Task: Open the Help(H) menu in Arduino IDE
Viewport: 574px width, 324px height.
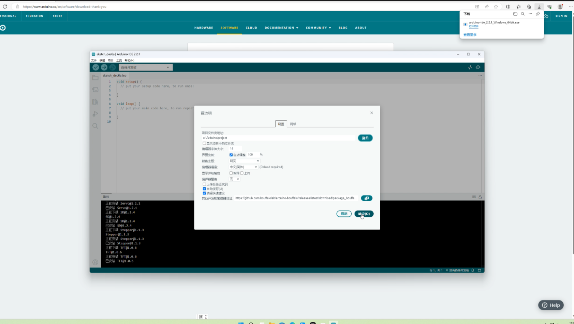Action: click(x=129, y=60)
